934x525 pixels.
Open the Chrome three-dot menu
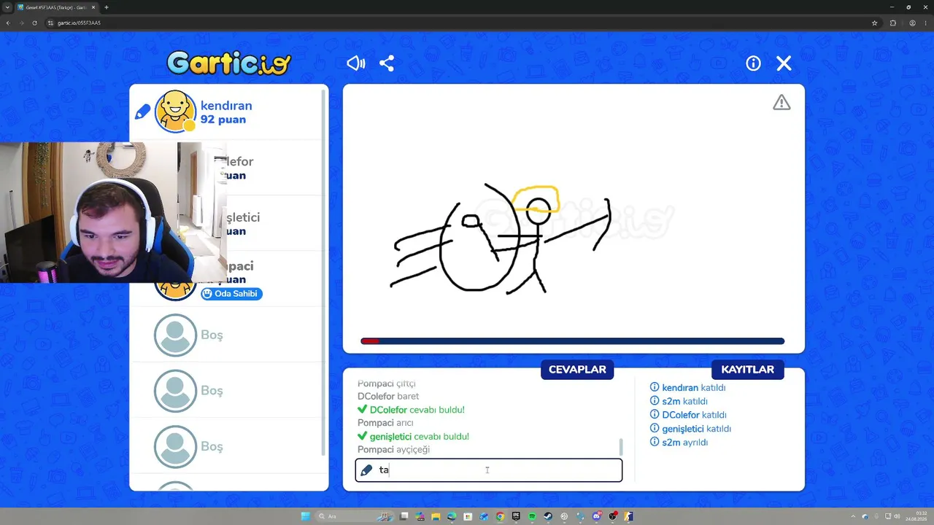pyautogui.click(x=927, y=23)
